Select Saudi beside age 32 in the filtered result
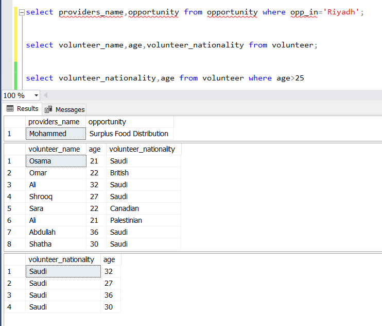 pyautogui.click(x=63, y=272)
